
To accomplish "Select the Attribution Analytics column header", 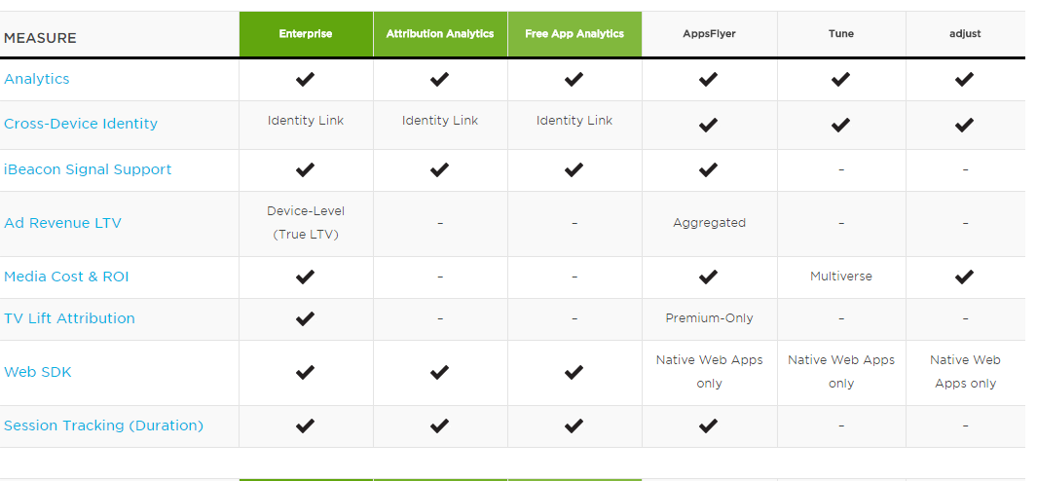I will (x=440, y=34).
